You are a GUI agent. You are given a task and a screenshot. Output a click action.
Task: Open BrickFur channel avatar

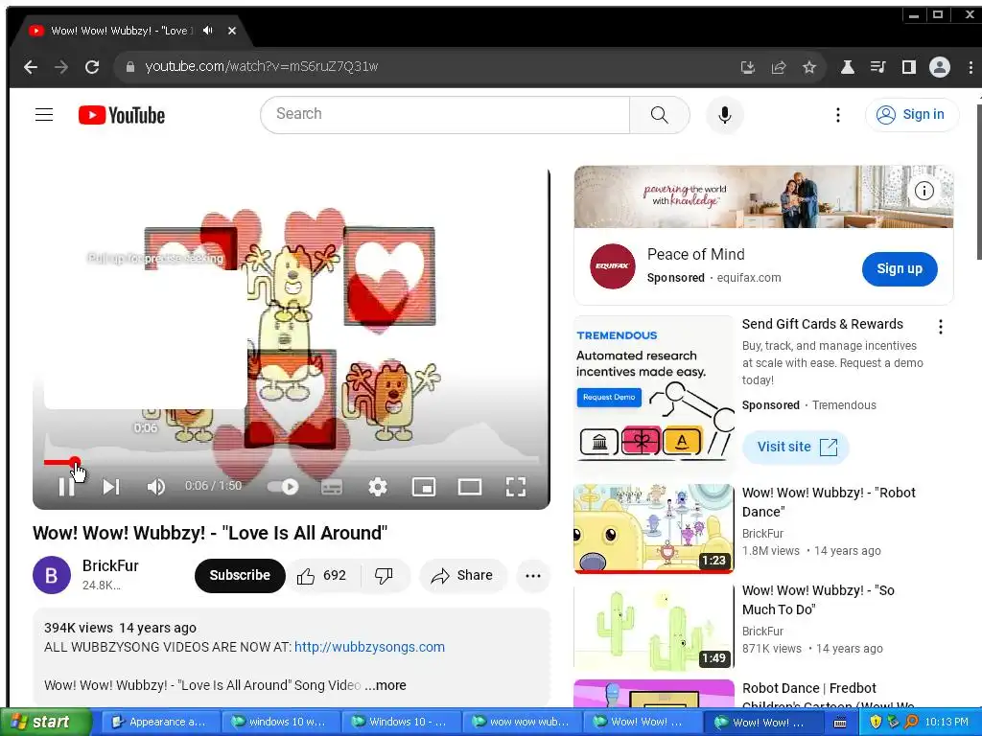coord(52,575)
